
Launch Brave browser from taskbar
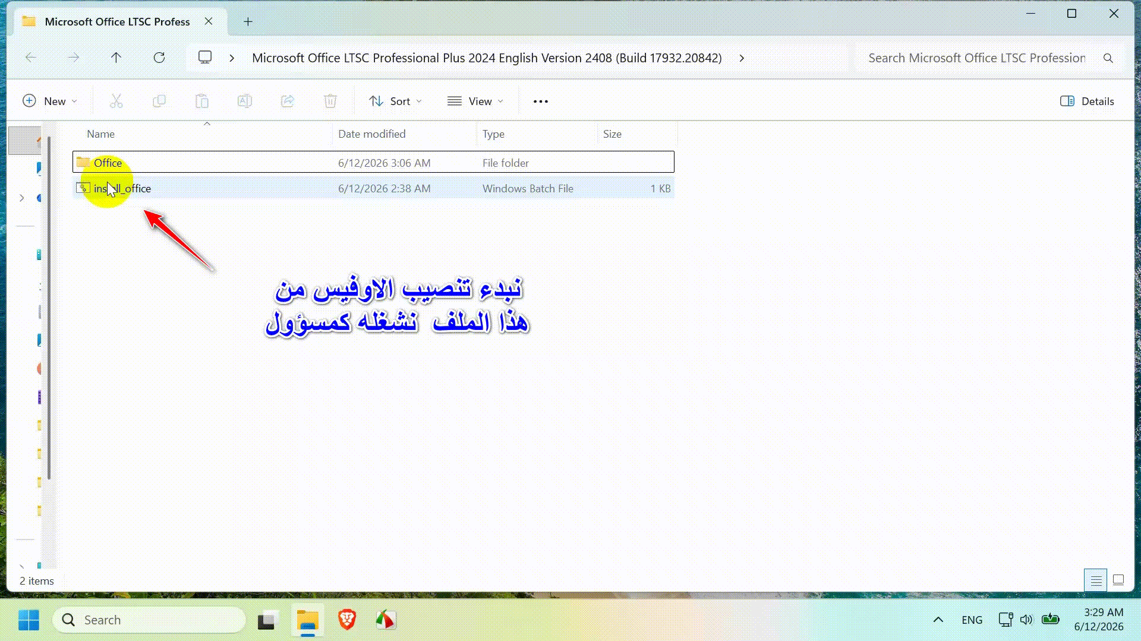click(x=347, y=620)
